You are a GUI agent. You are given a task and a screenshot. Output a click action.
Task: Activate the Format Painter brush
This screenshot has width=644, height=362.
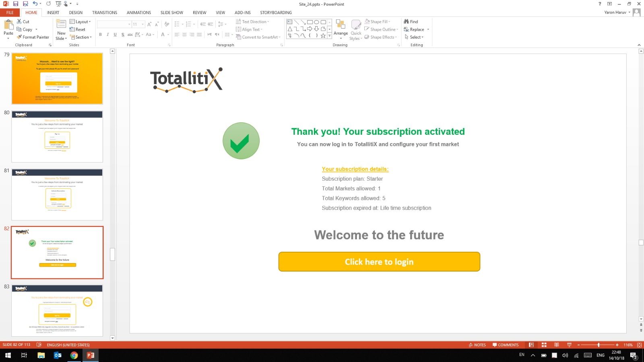click(x=33, y=37)
